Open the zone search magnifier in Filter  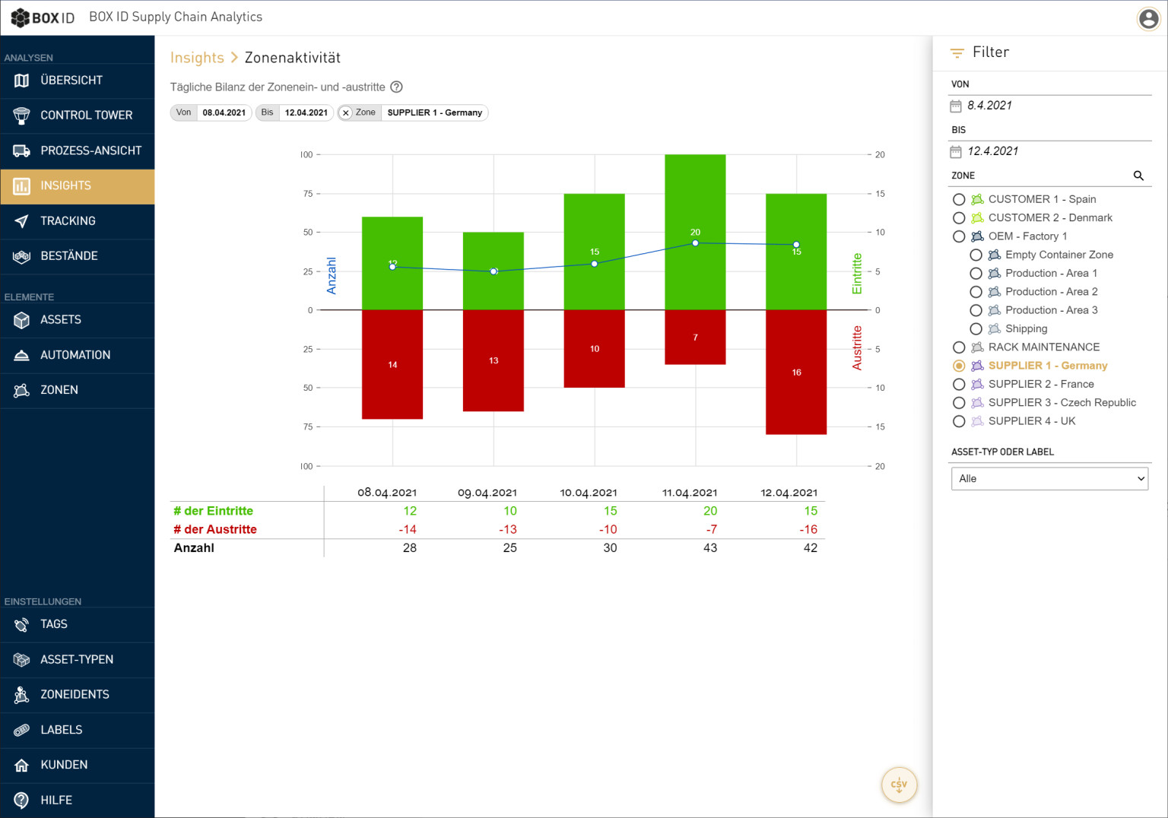(x=1138, y=176)
